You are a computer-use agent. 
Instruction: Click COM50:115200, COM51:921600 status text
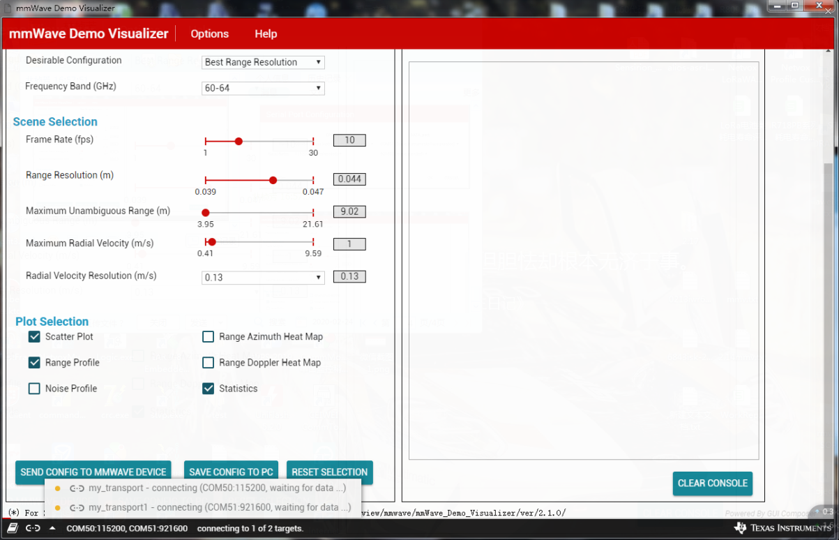127,529
